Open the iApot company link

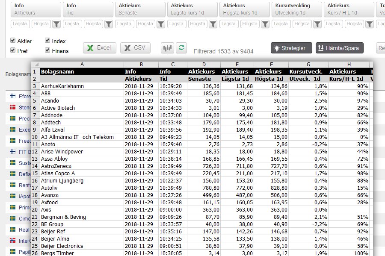pyautogui.click(x=24, y=197)
